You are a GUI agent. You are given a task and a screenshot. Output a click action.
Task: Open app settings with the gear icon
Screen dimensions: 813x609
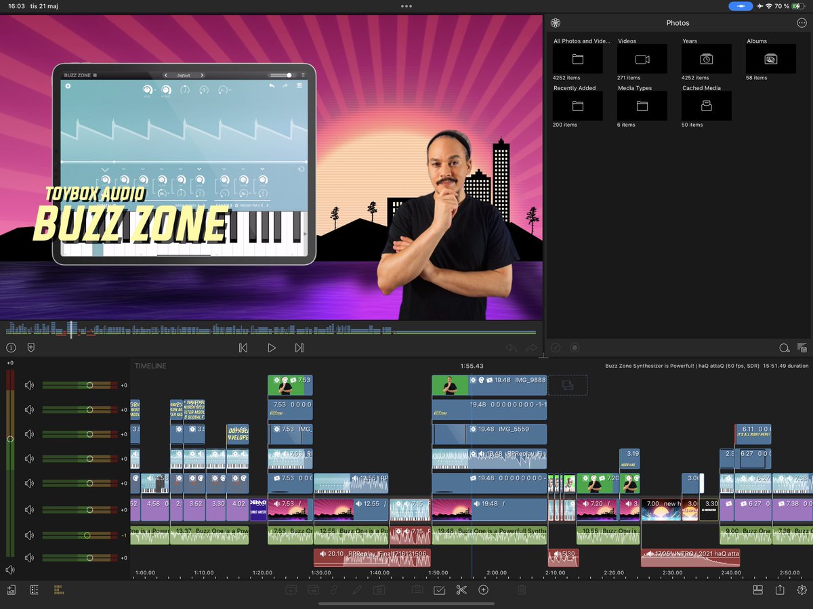802,590
